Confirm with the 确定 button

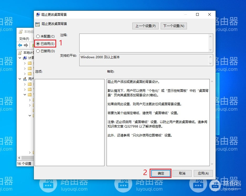pyautogui.click(x=161, y=173)
